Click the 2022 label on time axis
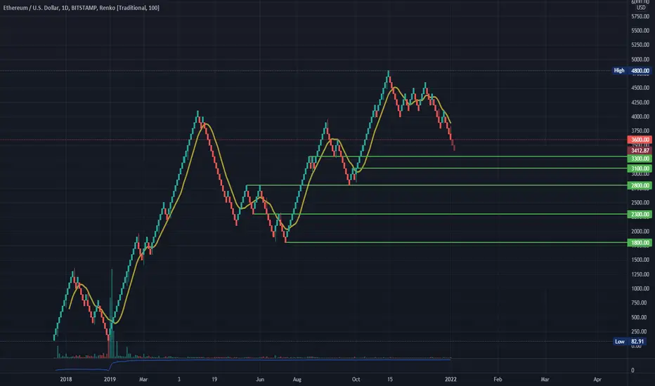This screenshot has width=655, height=386. (x=450, y=379)
